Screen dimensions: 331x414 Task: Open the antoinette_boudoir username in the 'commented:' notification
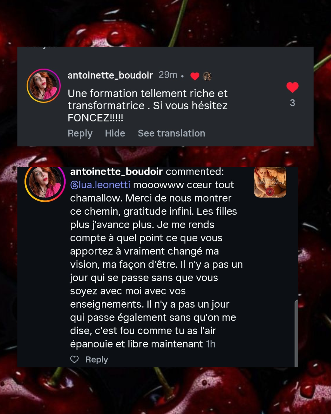[x=116, y=171]
